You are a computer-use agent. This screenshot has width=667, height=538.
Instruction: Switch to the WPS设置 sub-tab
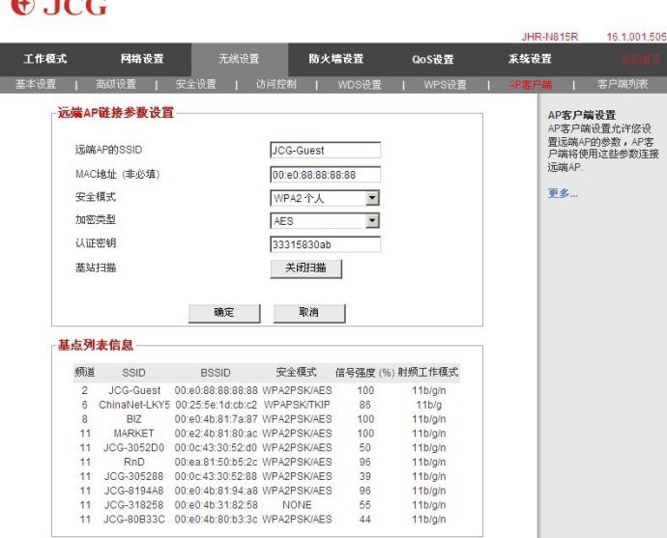(x=445, y=85)
